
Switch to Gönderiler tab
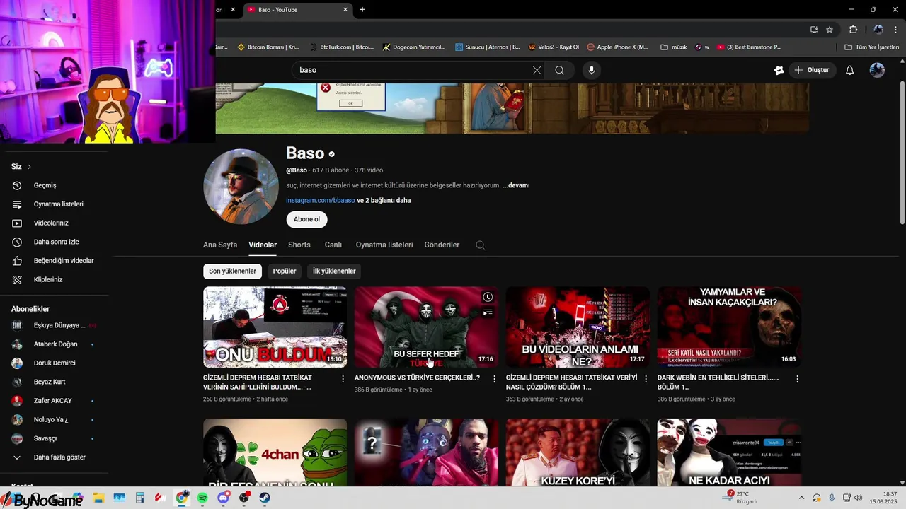pos(442,245)
